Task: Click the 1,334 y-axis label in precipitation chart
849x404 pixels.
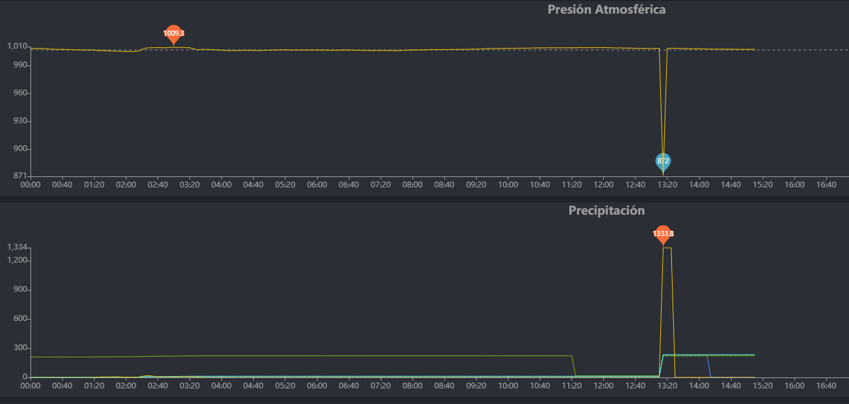Action: pyautogui.click(x=16, y=247)
